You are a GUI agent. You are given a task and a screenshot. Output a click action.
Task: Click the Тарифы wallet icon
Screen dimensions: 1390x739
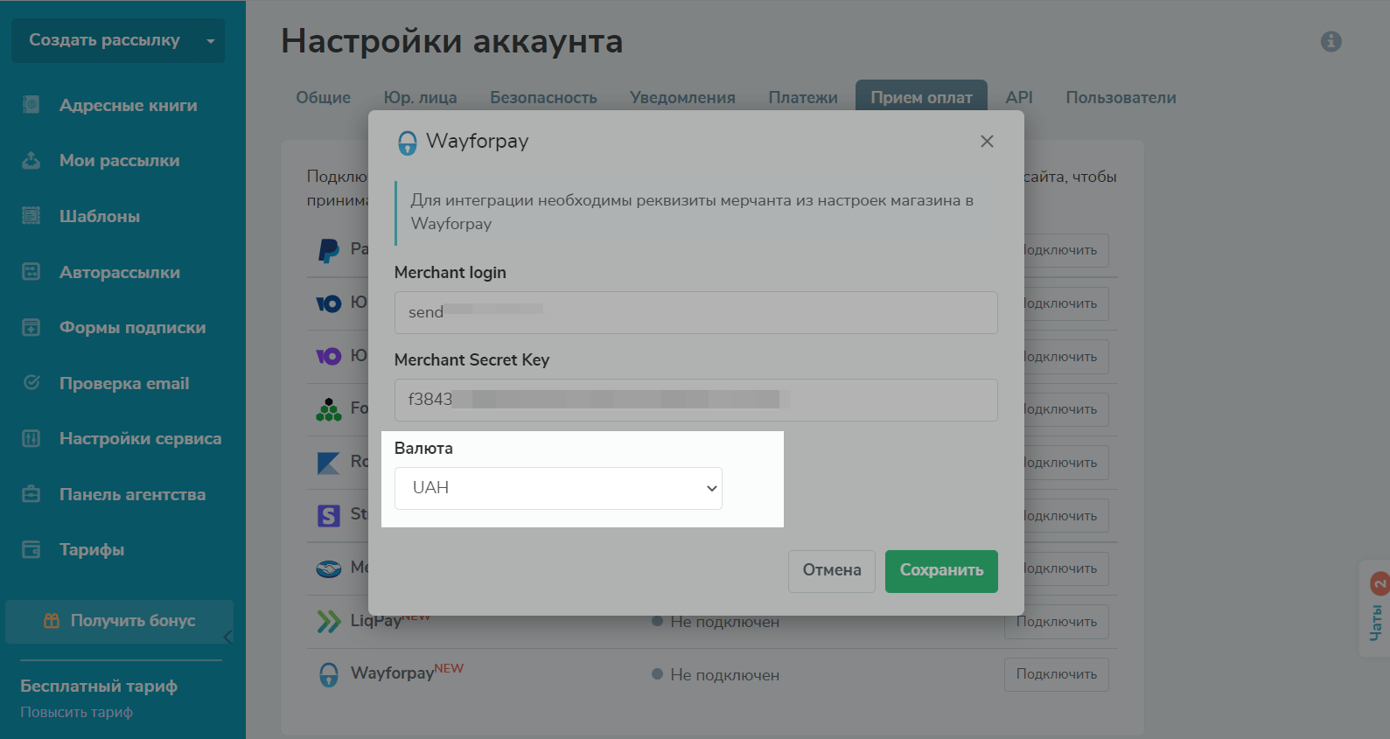pos(31,549)
